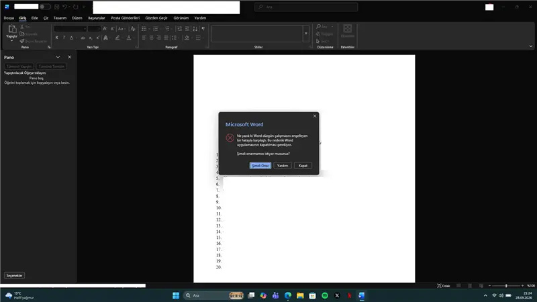Click the align right icon

click(x=158, y=38)
